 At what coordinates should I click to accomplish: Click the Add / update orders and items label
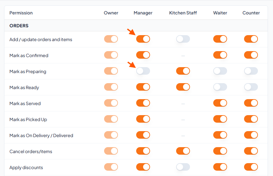click(x=41, y=40)
